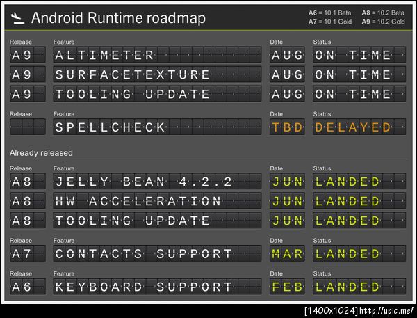
Task: Click the AUG date for SURFACETEXTURE
Action: [287, 74]
